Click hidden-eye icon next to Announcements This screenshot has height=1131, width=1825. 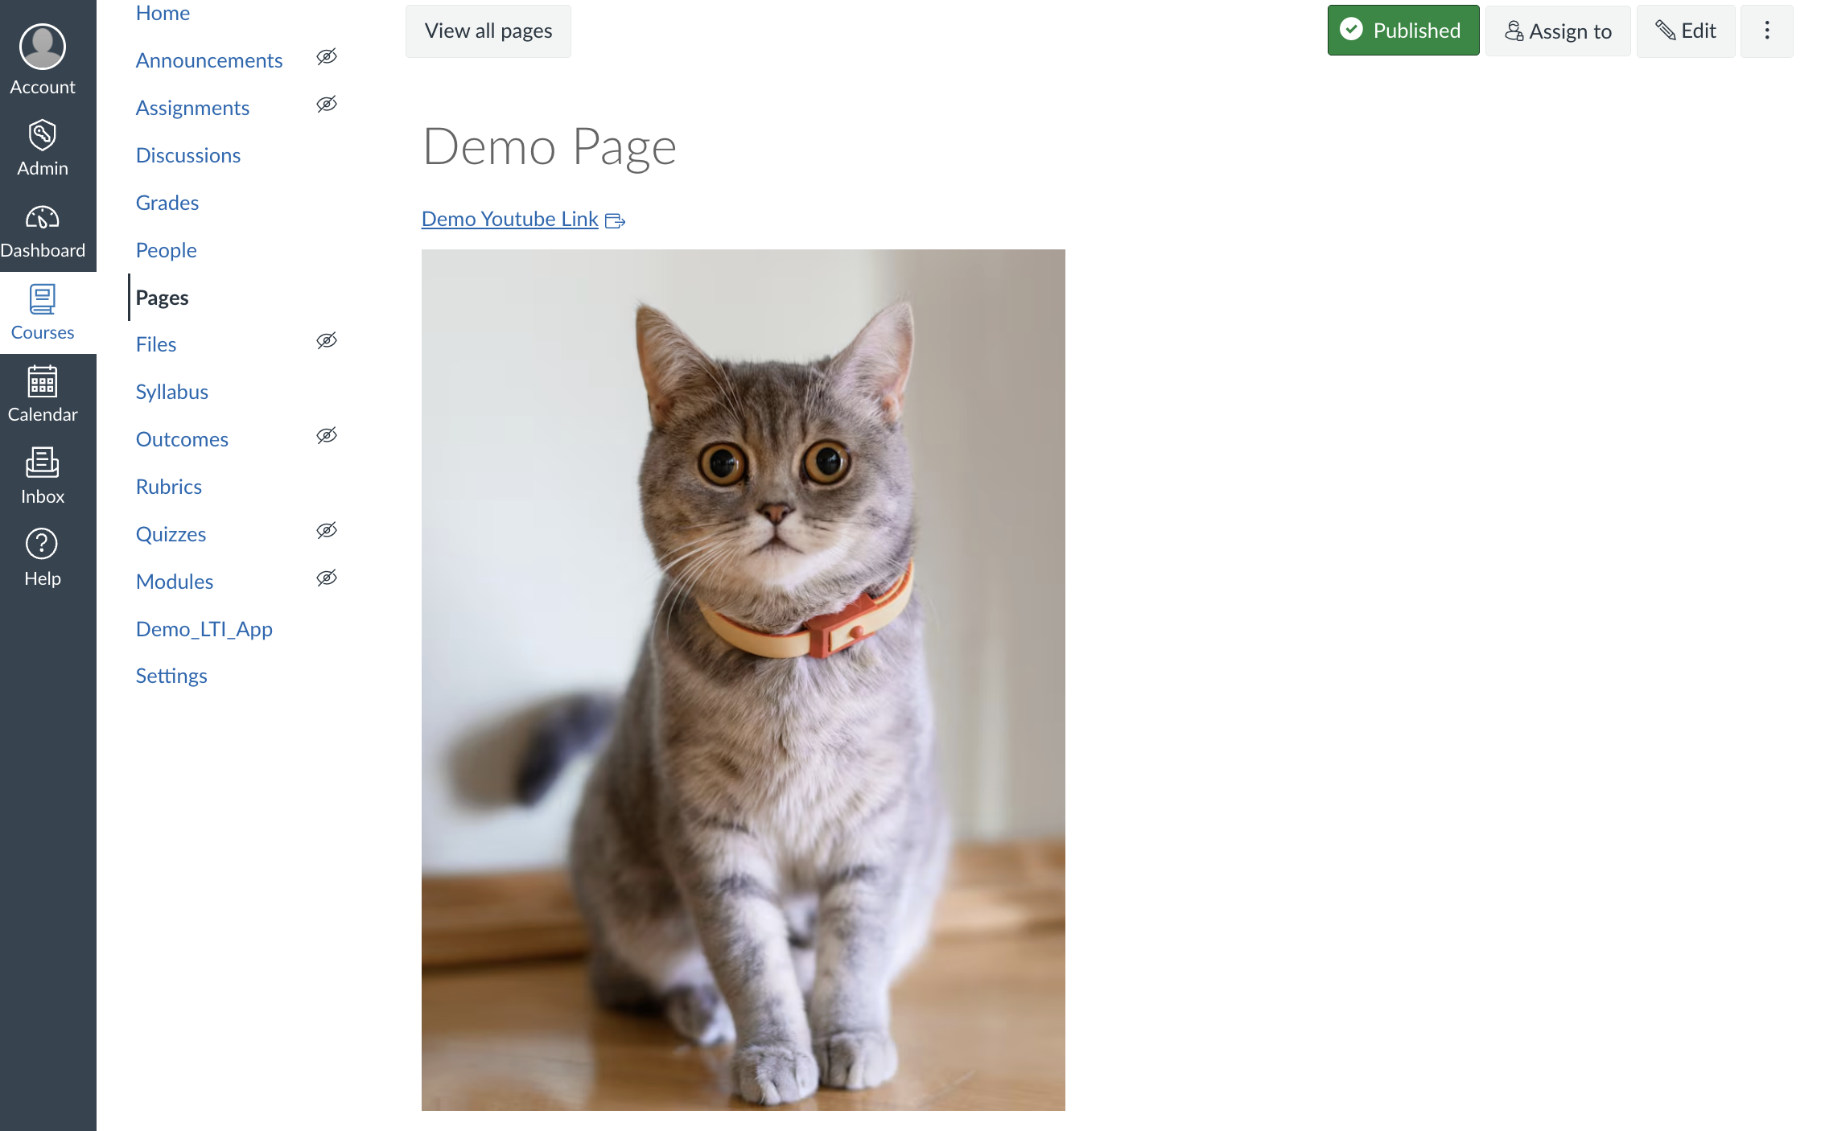(x=327, y=57)
